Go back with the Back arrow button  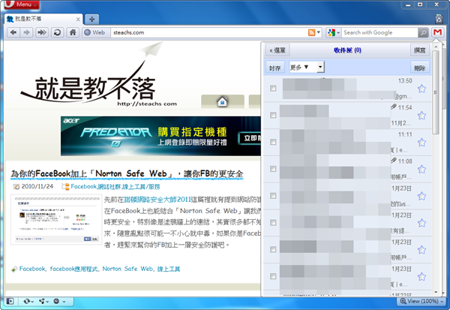(13, 32)
